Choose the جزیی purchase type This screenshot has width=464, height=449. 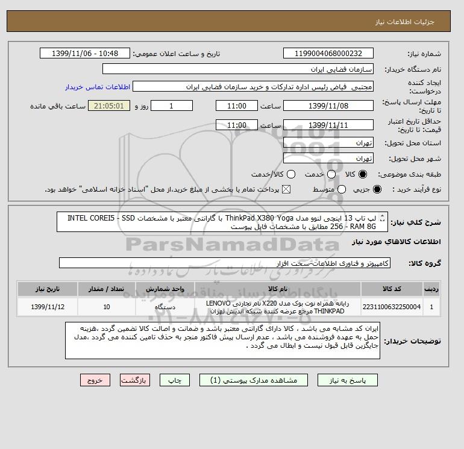pyautogui.click(x=377, y=189)
